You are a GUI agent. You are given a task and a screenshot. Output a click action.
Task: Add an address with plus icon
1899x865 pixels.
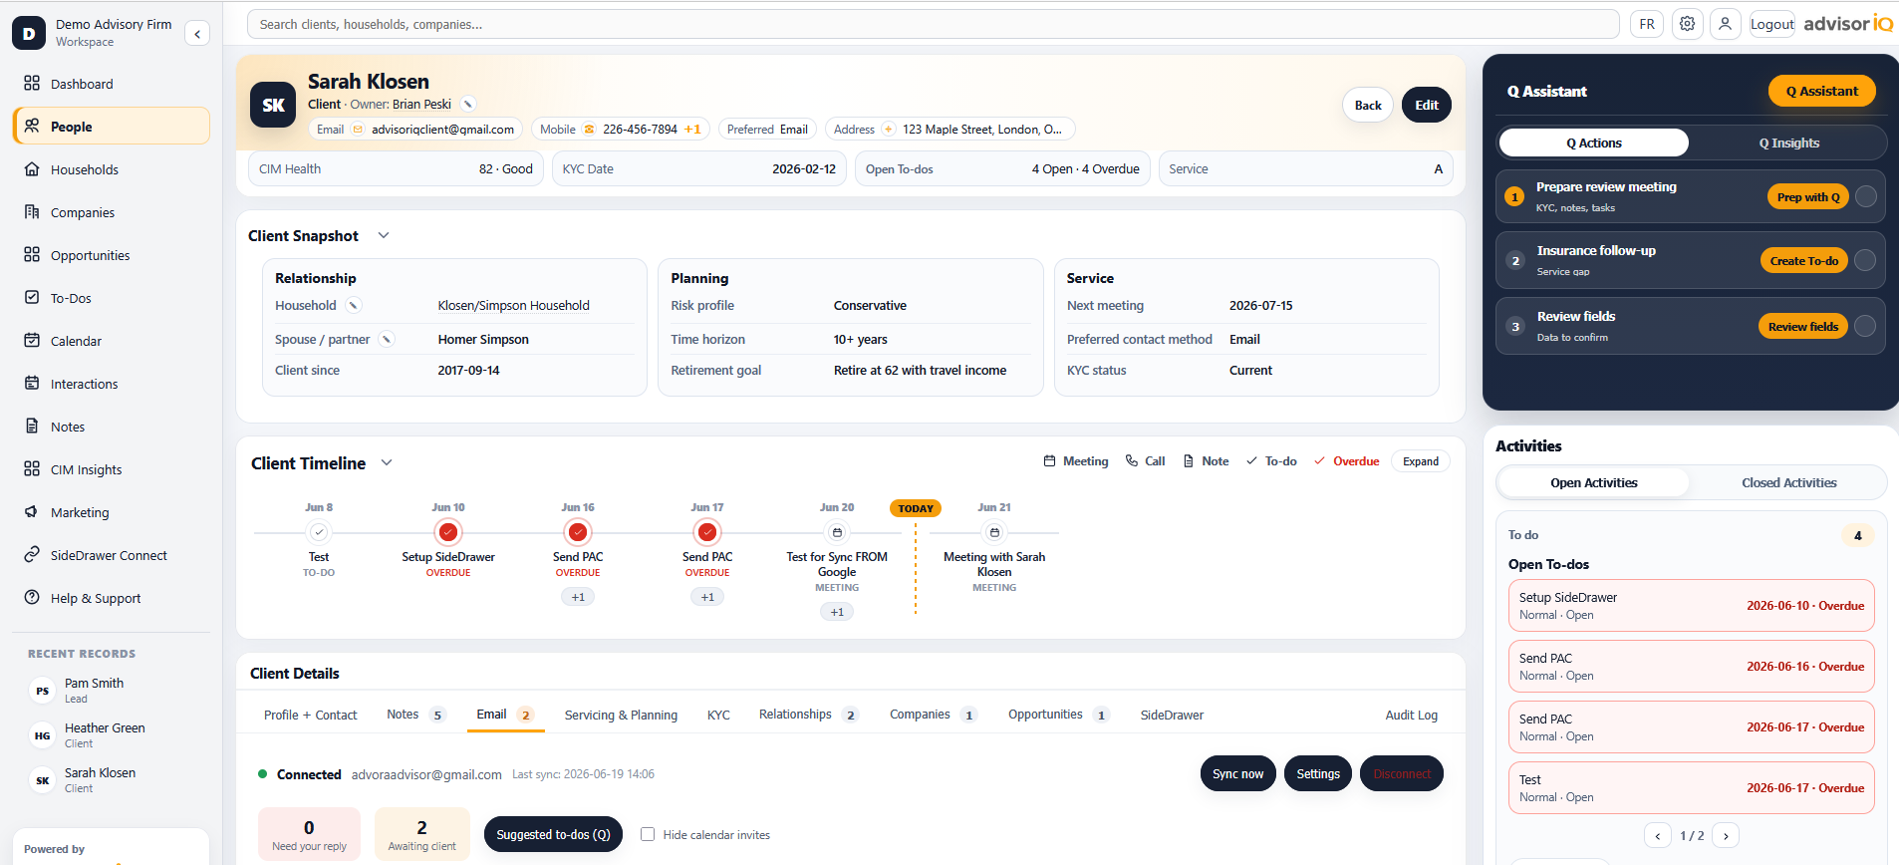pos(889,130)
